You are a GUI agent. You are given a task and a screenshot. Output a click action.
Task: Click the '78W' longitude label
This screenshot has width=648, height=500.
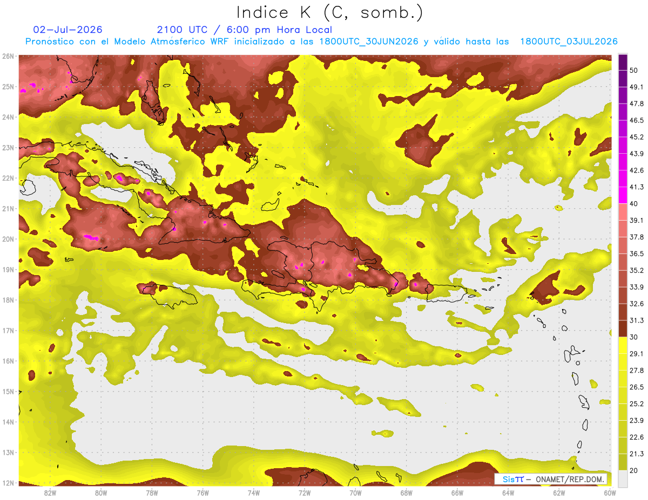click(x=152, y=492)
